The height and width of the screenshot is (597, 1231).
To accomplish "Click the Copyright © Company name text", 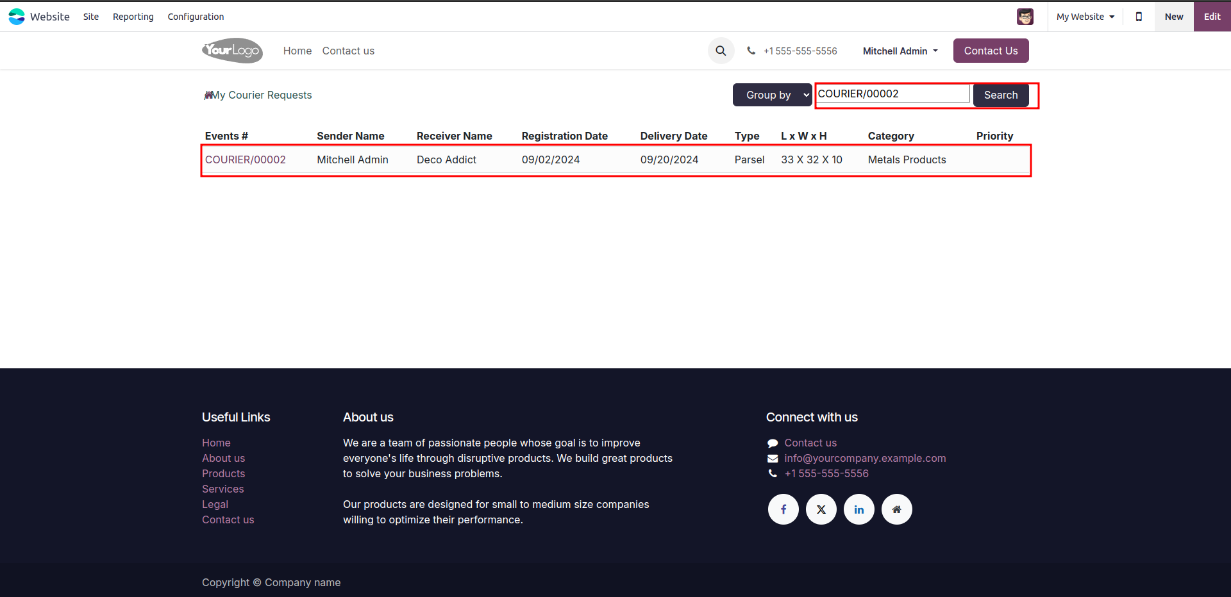I will [x=271, y=582].
